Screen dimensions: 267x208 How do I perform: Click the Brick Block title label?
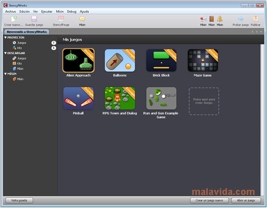(161, 75)
